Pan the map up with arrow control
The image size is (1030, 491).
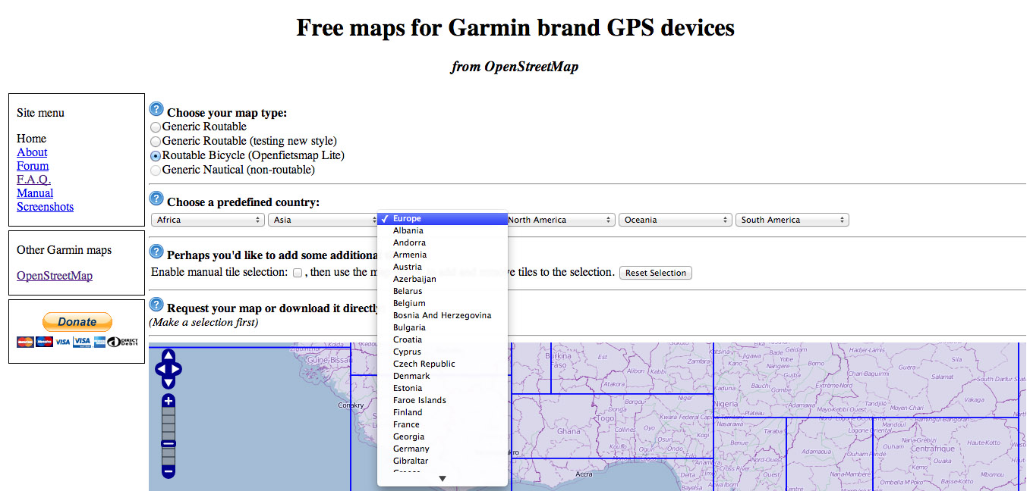[169, 356]
